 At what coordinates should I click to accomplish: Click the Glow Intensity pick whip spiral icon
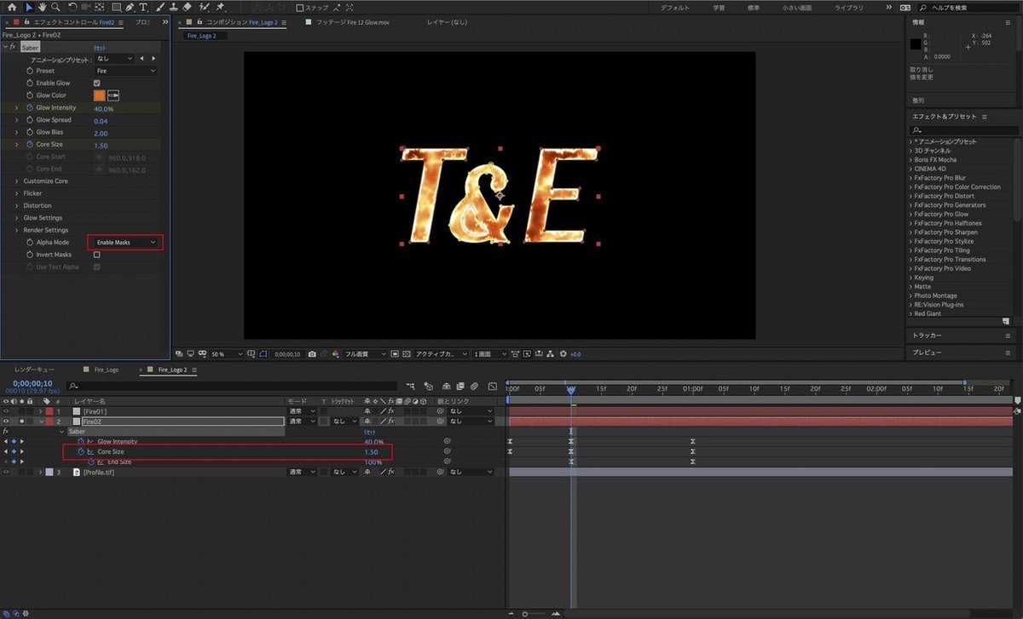pos(448,441)
